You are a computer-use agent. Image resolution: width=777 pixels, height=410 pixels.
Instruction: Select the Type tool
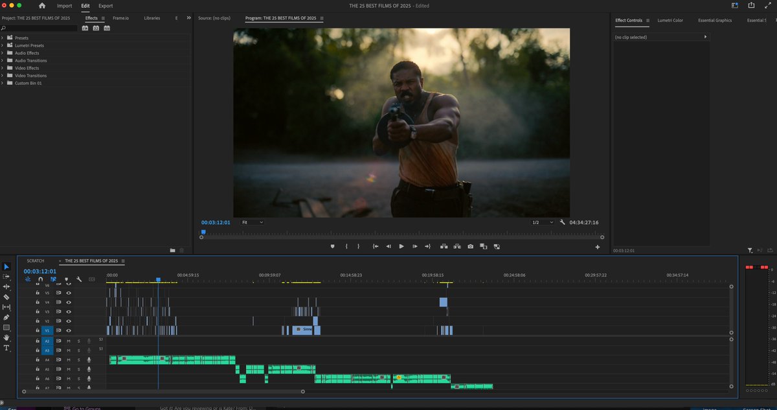click(x=6, y=348)
